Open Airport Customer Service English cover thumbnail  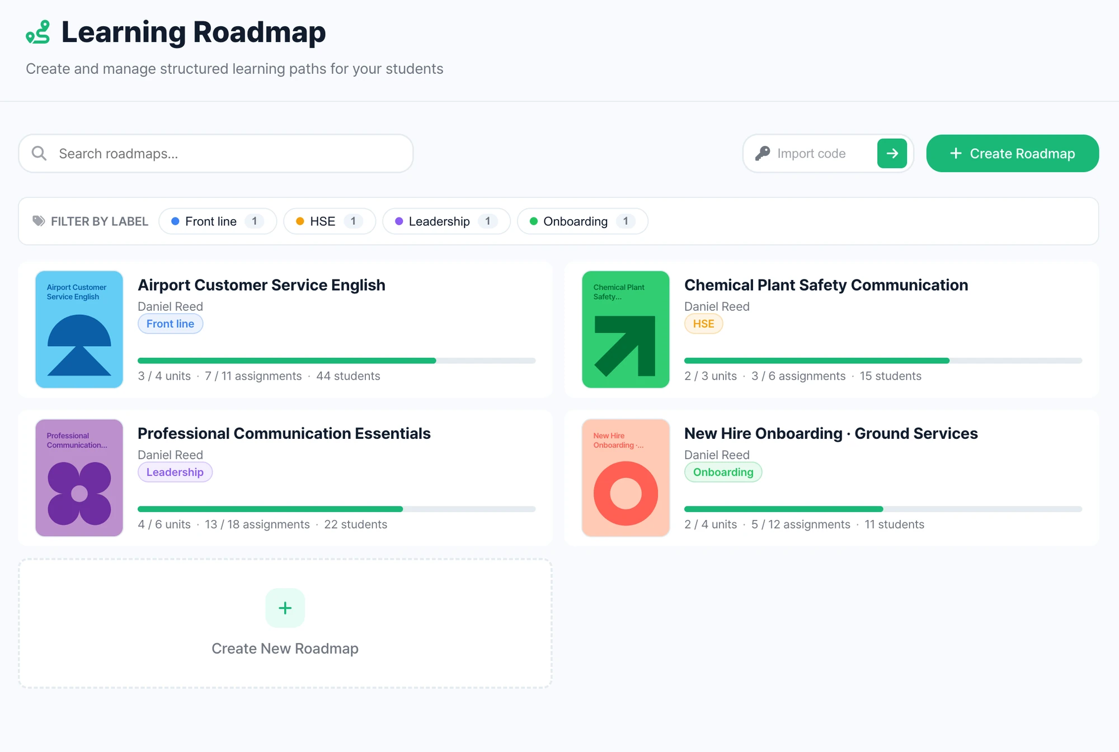tap(79, 329)
